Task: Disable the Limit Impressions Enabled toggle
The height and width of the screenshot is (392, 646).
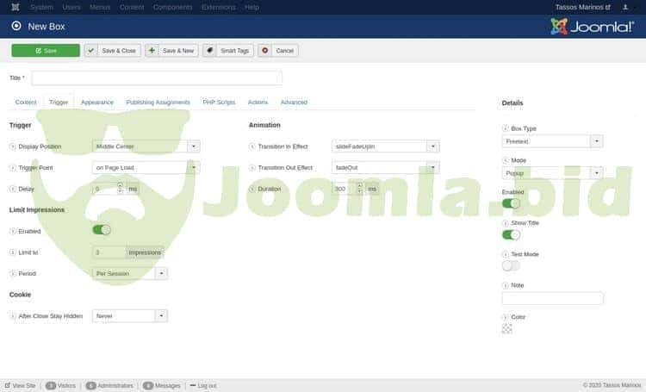Action: point(102,230)
